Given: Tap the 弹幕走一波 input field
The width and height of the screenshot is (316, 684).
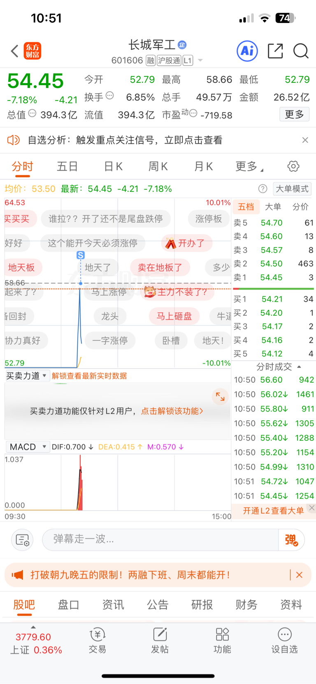Looking at the screenshot, I should [160, 540].
